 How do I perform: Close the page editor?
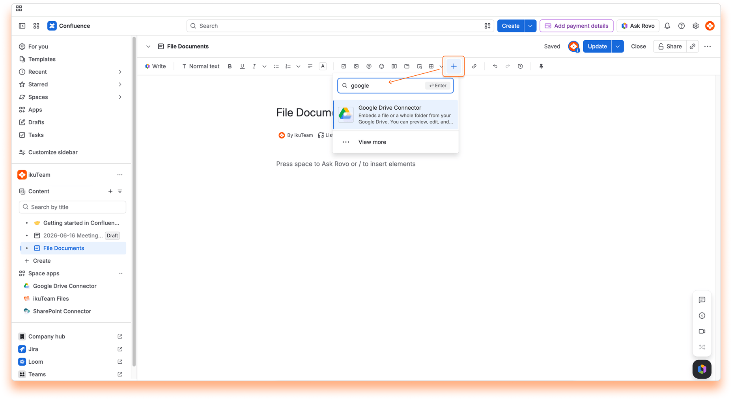pyautogui.click(x=638, y=46)
